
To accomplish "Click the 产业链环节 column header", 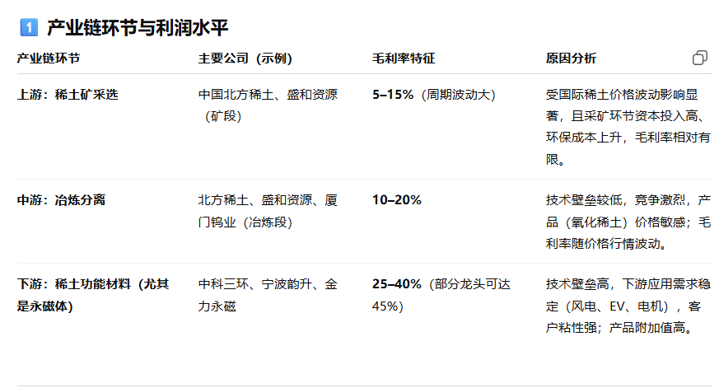I will [x=49, y=58].
